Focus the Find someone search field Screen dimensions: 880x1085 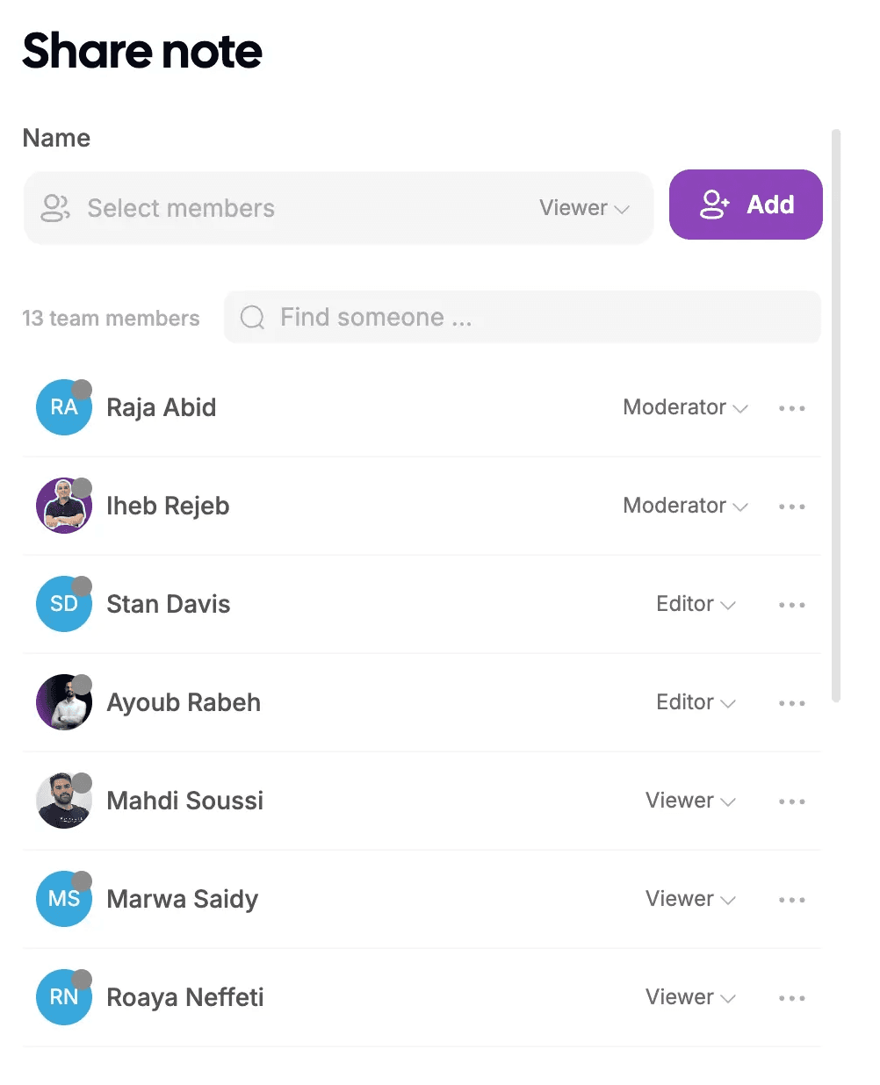(x=523, y=317)
